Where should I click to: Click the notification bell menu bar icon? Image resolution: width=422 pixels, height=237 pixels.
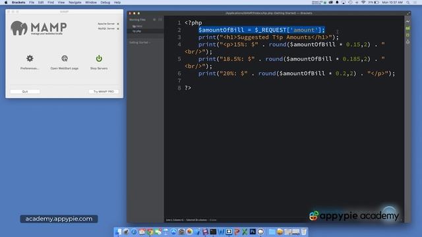tap(337, 3)
